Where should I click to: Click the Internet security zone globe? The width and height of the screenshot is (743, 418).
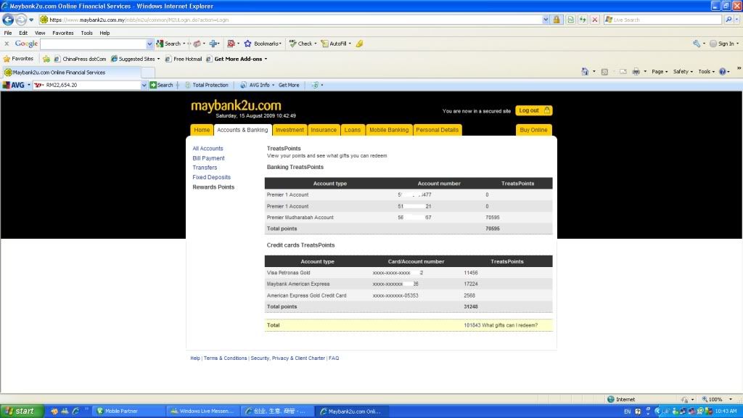point(611,399)
